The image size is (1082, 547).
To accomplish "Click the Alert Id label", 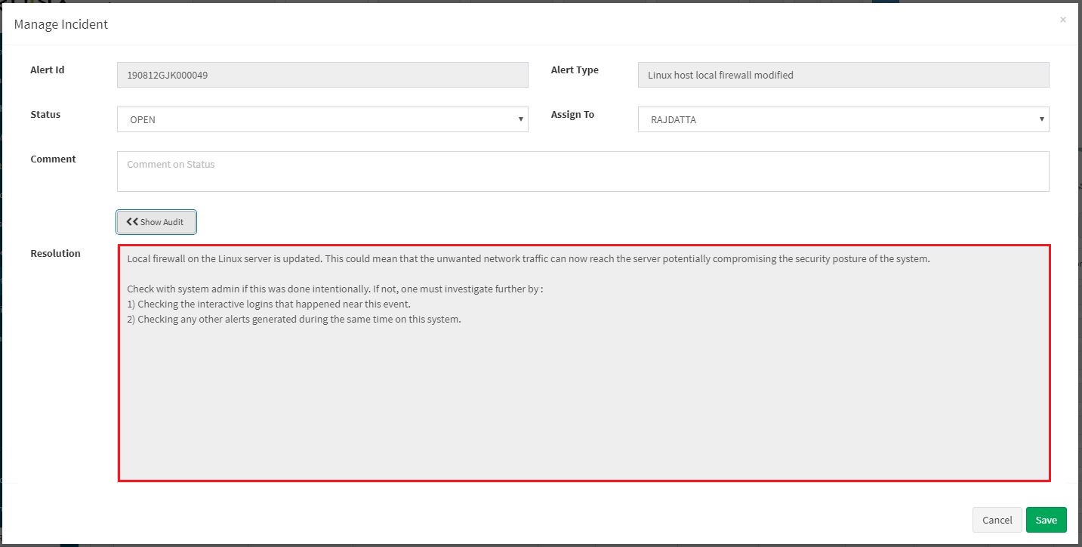I will coord(48,70).
